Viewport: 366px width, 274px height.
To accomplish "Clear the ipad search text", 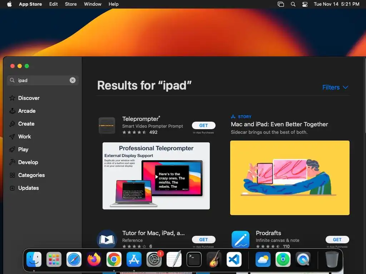I will pos(73,80).
